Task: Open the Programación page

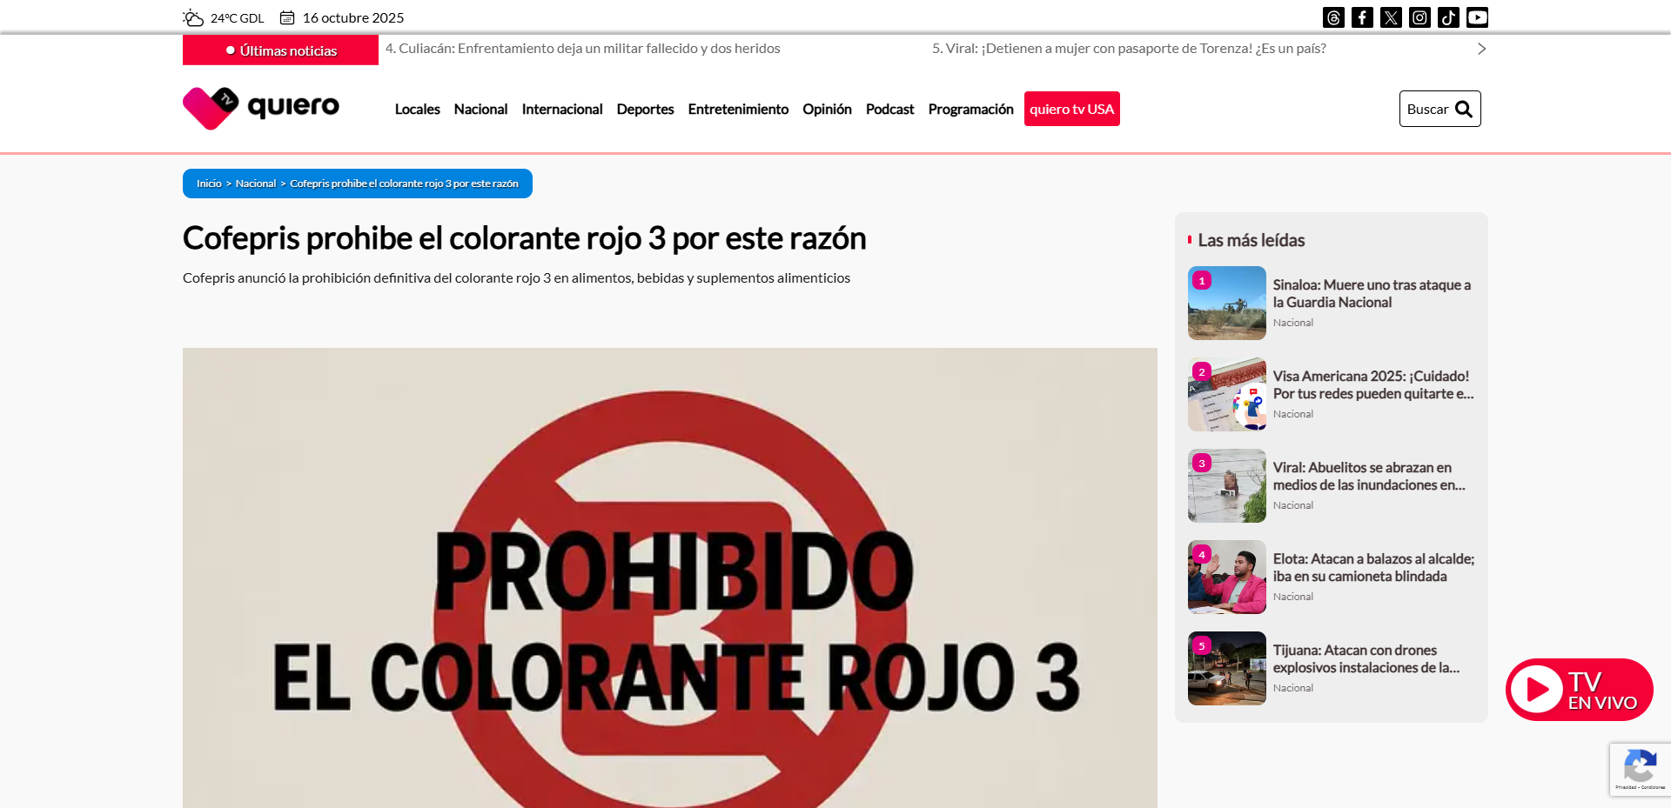Action: click(x=970, y=109)
